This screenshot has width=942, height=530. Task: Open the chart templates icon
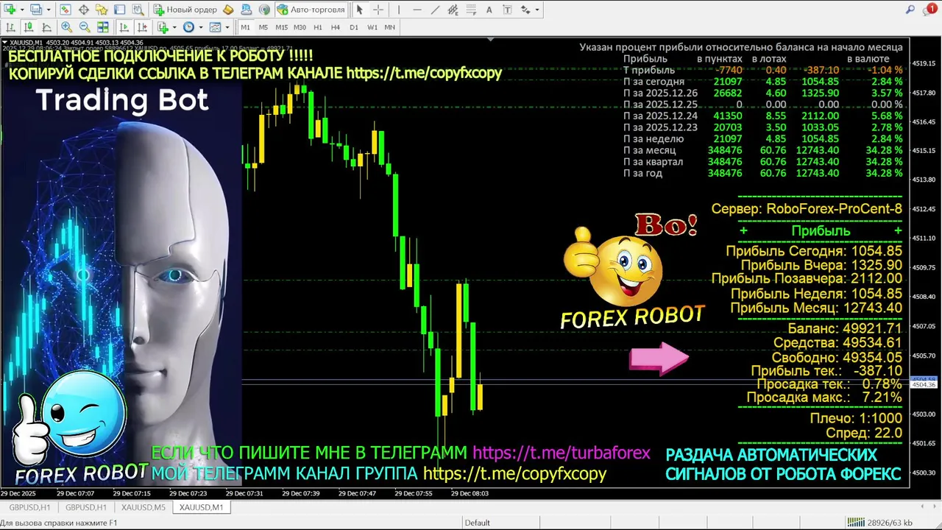215,27
